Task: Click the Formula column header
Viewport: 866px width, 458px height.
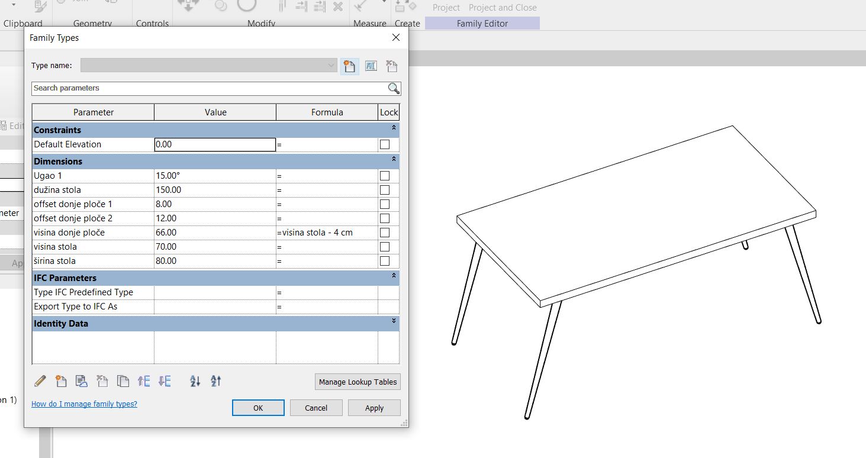Action: 327,112
